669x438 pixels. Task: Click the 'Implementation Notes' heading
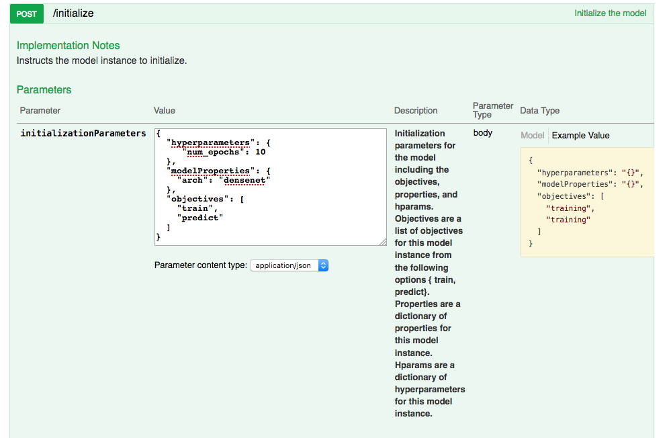69,45
